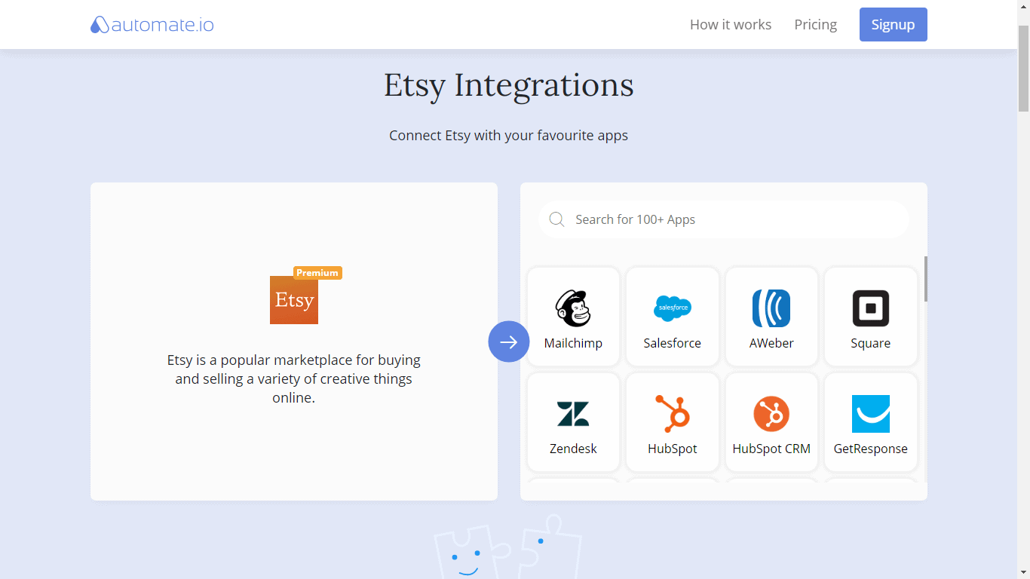
Task: Click the page vertical scrollbar thumb
Action: point(1023,69)
